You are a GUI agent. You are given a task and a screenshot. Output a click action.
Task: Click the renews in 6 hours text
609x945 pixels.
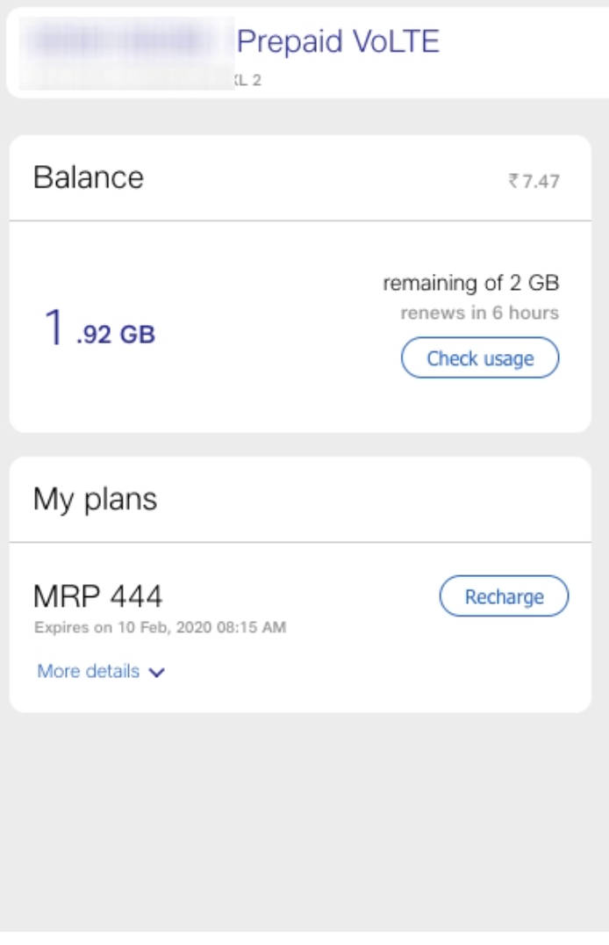tap(479, 313)
